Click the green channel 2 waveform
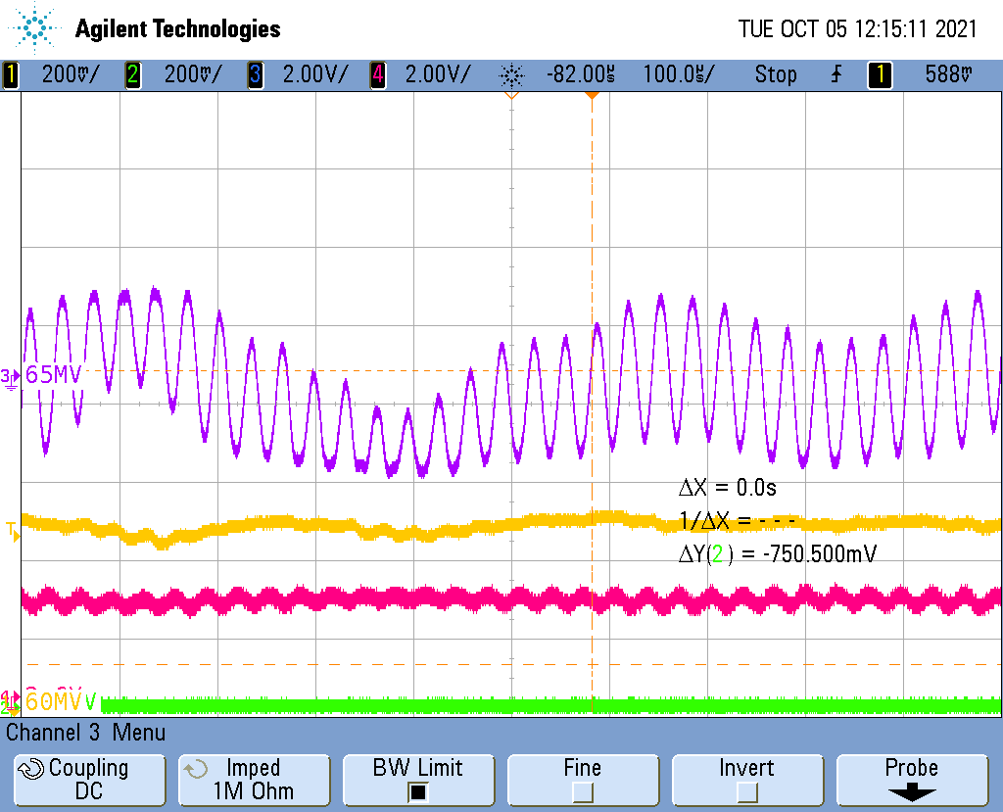This screenshot has width=1003, height=812. [551, 706]
